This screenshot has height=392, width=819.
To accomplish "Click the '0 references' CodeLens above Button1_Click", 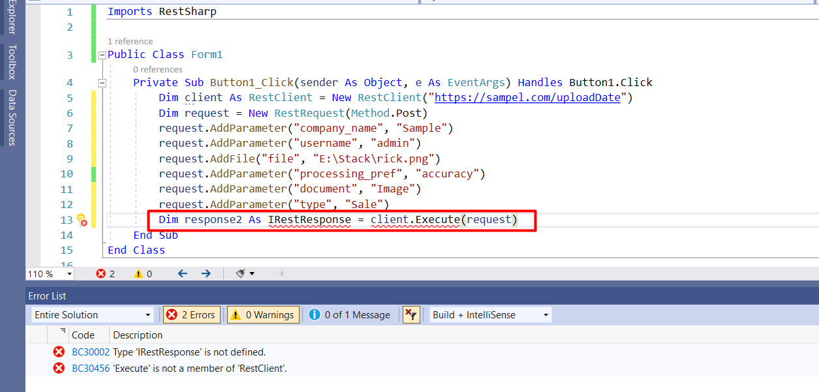I will tap(158, 69).
